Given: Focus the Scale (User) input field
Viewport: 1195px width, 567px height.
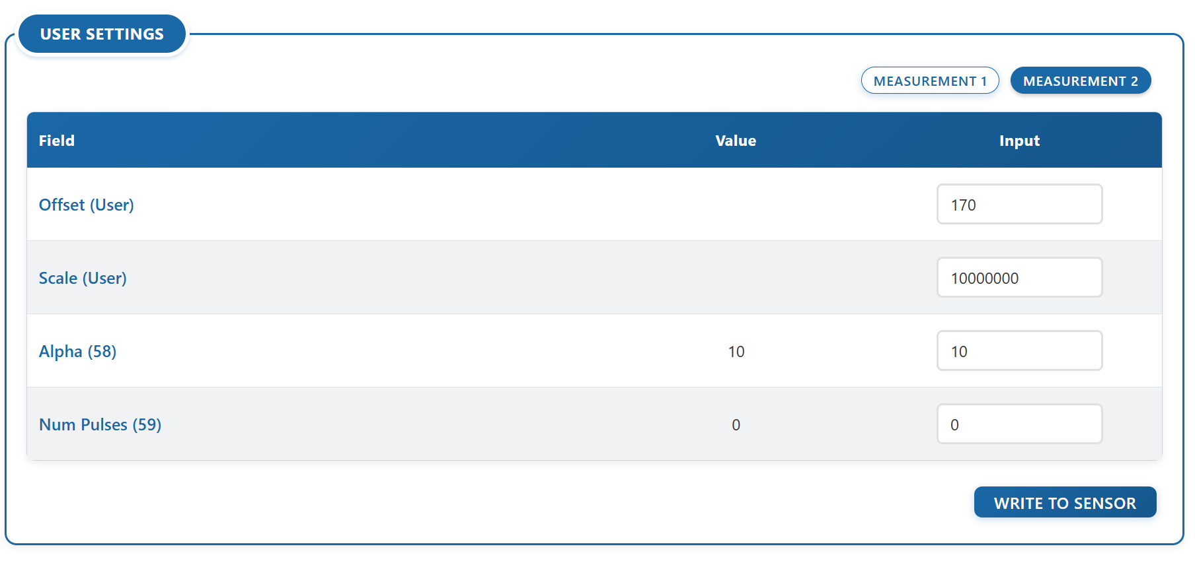Looking at the screenshot, I should coord(1019,278).
